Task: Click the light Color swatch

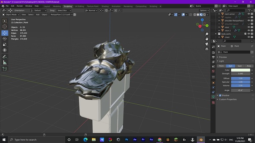Action: point(241,70)
